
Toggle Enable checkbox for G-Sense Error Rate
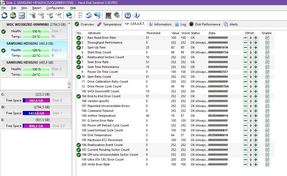point(267,121)
